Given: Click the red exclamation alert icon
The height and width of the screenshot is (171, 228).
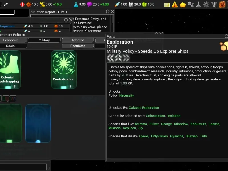Looking at the screenshot, I should click(x=22, y=4).
